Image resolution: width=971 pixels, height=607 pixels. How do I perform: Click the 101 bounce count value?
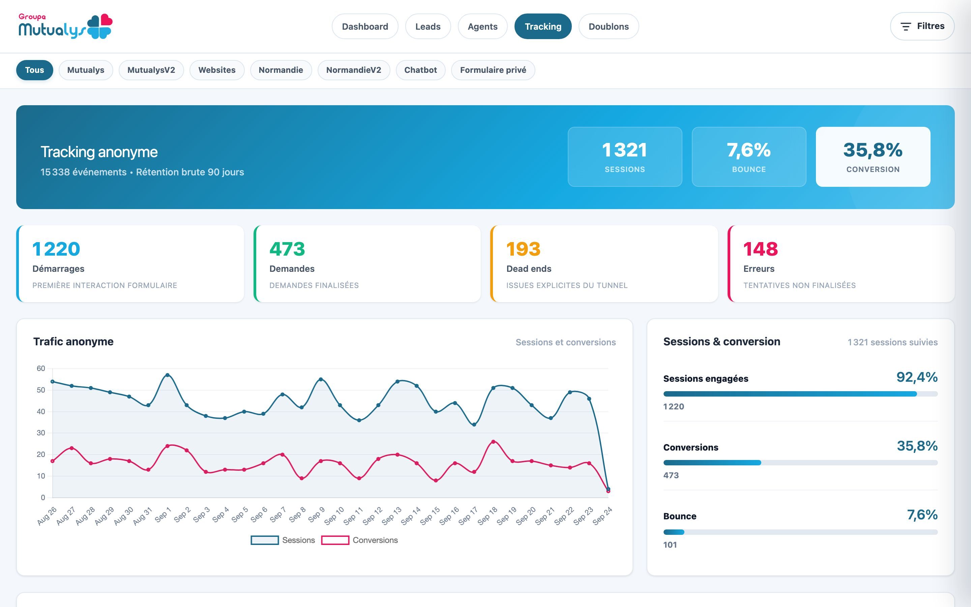click(x=670, y=545)
